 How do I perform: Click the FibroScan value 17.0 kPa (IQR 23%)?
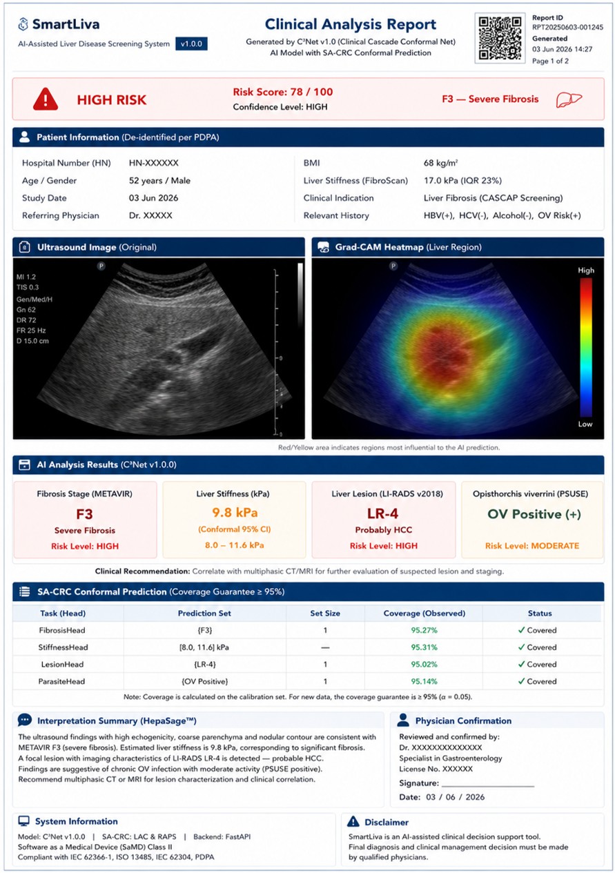463,181
